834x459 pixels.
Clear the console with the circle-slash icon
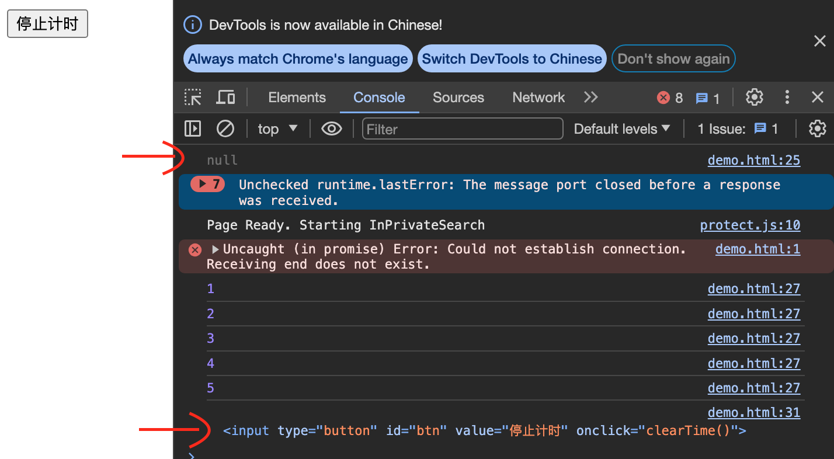(225, 128)
